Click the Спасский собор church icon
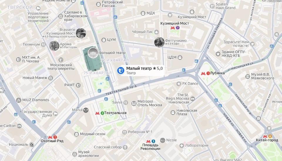 (125, 147)
